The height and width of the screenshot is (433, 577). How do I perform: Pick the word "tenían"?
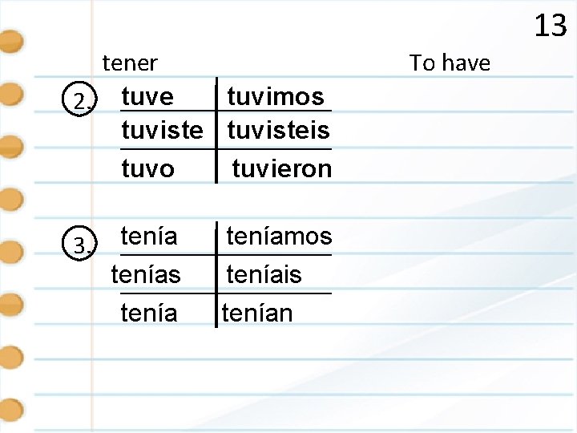[x=257, y=312]
